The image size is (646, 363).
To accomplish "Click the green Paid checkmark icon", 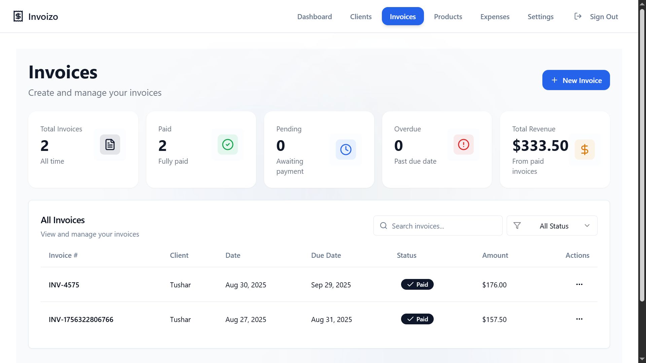I will (227, 145).
